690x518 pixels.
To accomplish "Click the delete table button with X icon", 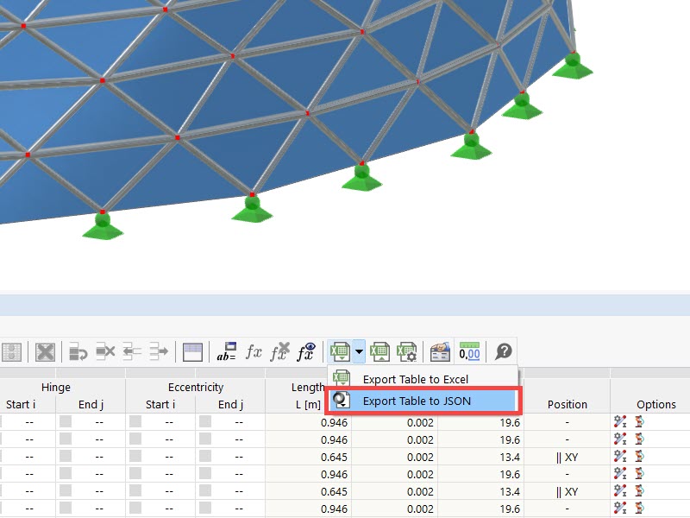I will (x=44, y=351).
